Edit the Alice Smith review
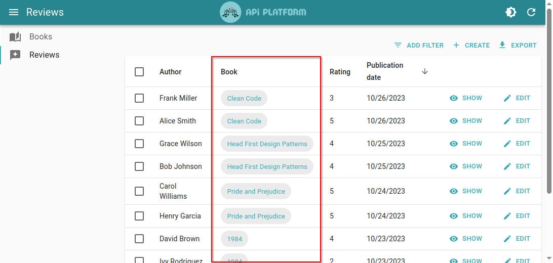 tap(517, 121)
